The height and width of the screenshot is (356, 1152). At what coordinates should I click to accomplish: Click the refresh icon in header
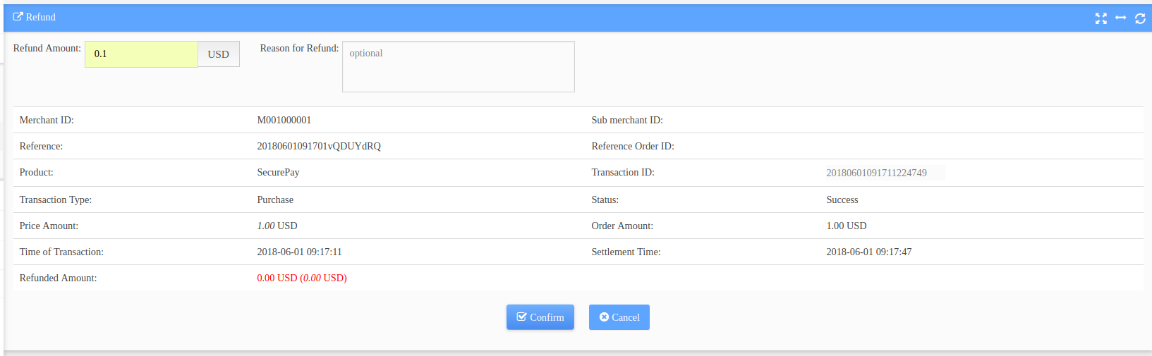(1140, 18)
